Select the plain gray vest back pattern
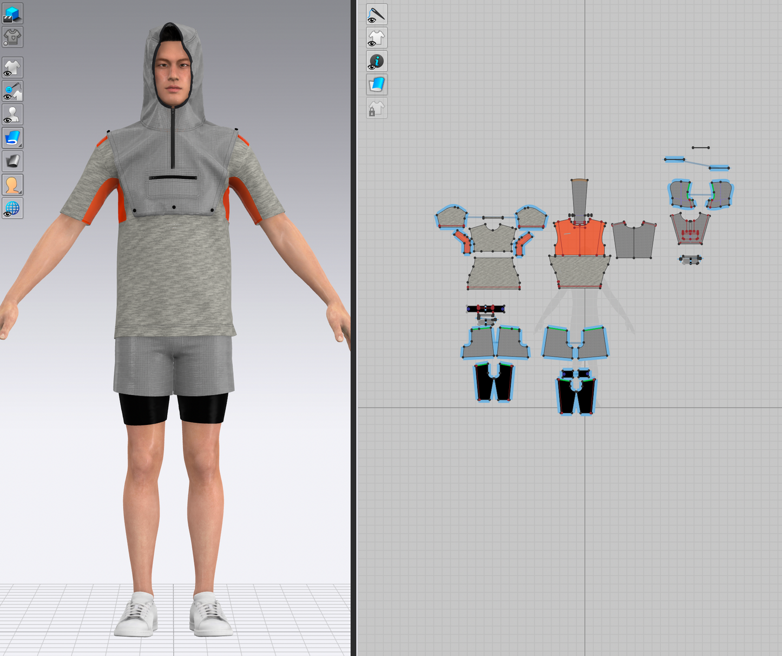 click(x=634, y=240)
